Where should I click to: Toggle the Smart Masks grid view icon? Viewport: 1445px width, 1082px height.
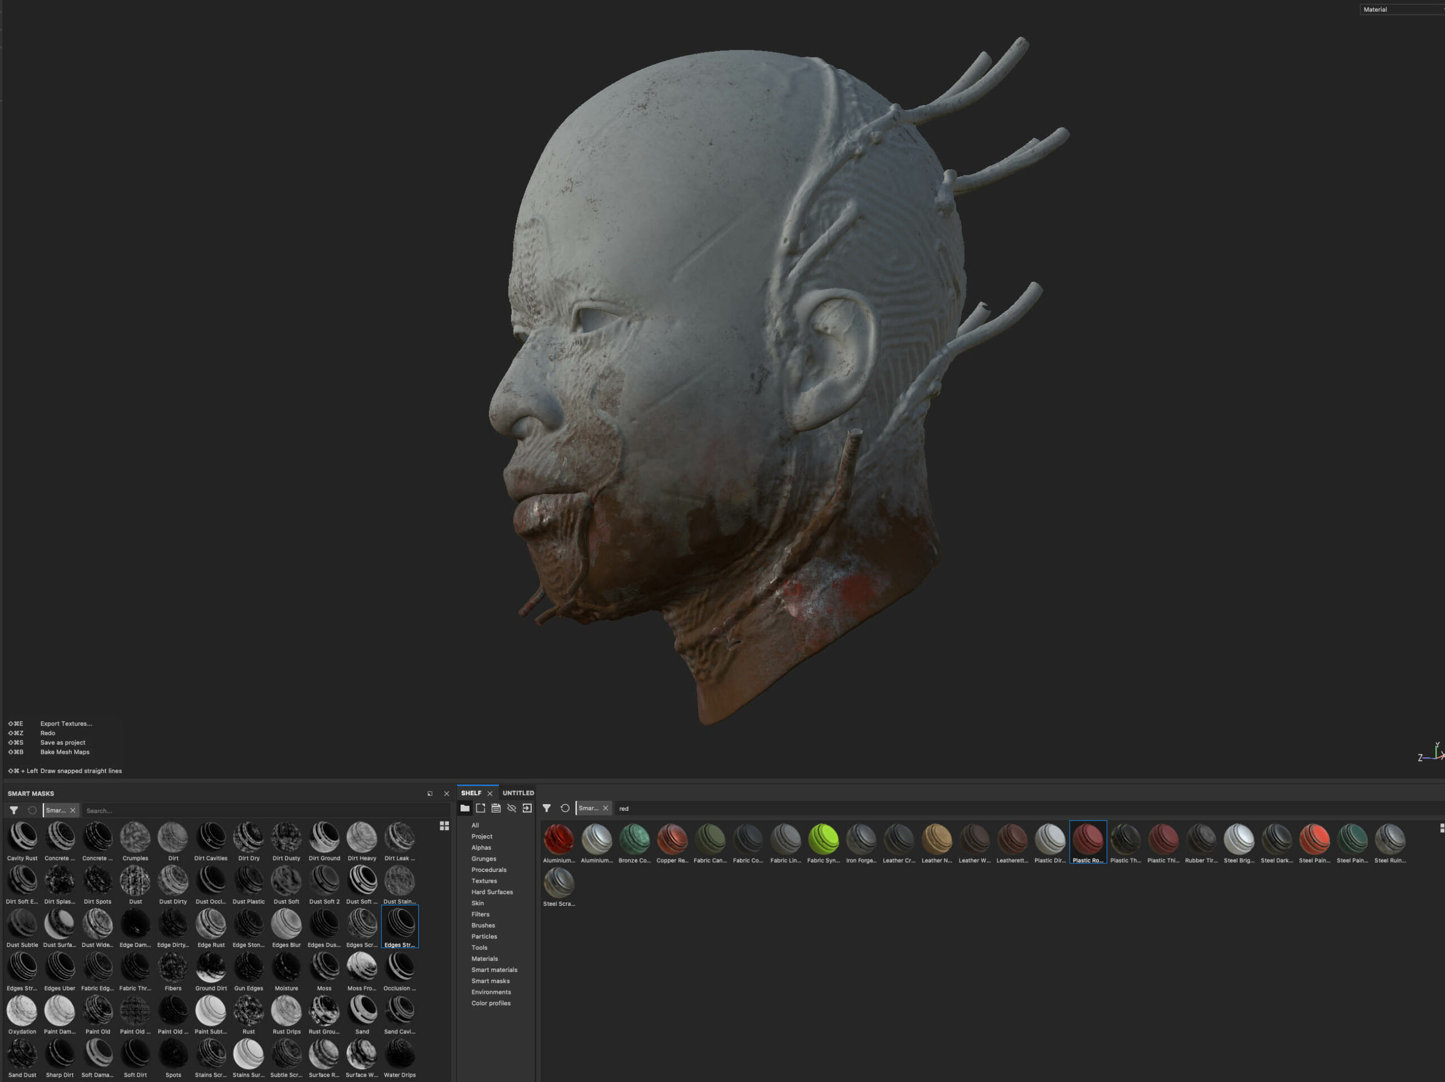pyautogui.click(x=444, y=826)
